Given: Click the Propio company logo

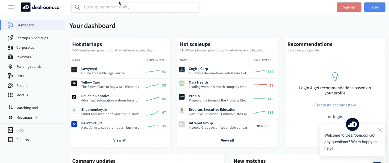Looking at the screenshot, I should [x=182, y=97].
